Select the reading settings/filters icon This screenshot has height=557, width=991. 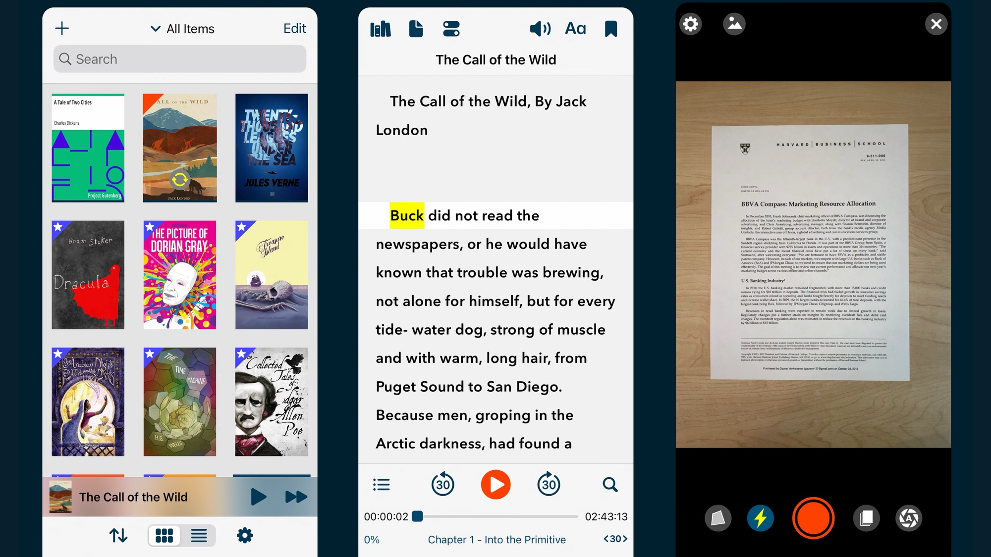(452, 27)
